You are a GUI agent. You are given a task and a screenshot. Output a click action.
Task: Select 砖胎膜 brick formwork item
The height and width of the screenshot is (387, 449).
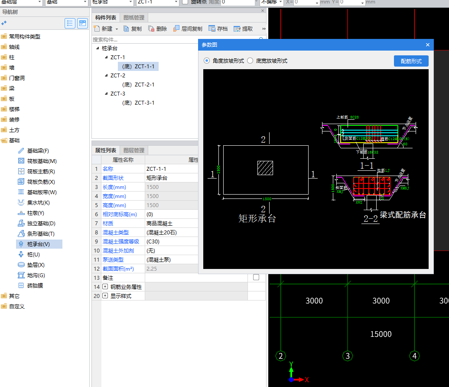coord(30,286)
